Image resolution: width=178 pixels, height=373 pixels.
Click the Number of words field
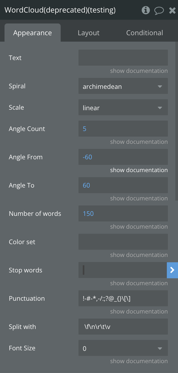(x=123, y=213)
